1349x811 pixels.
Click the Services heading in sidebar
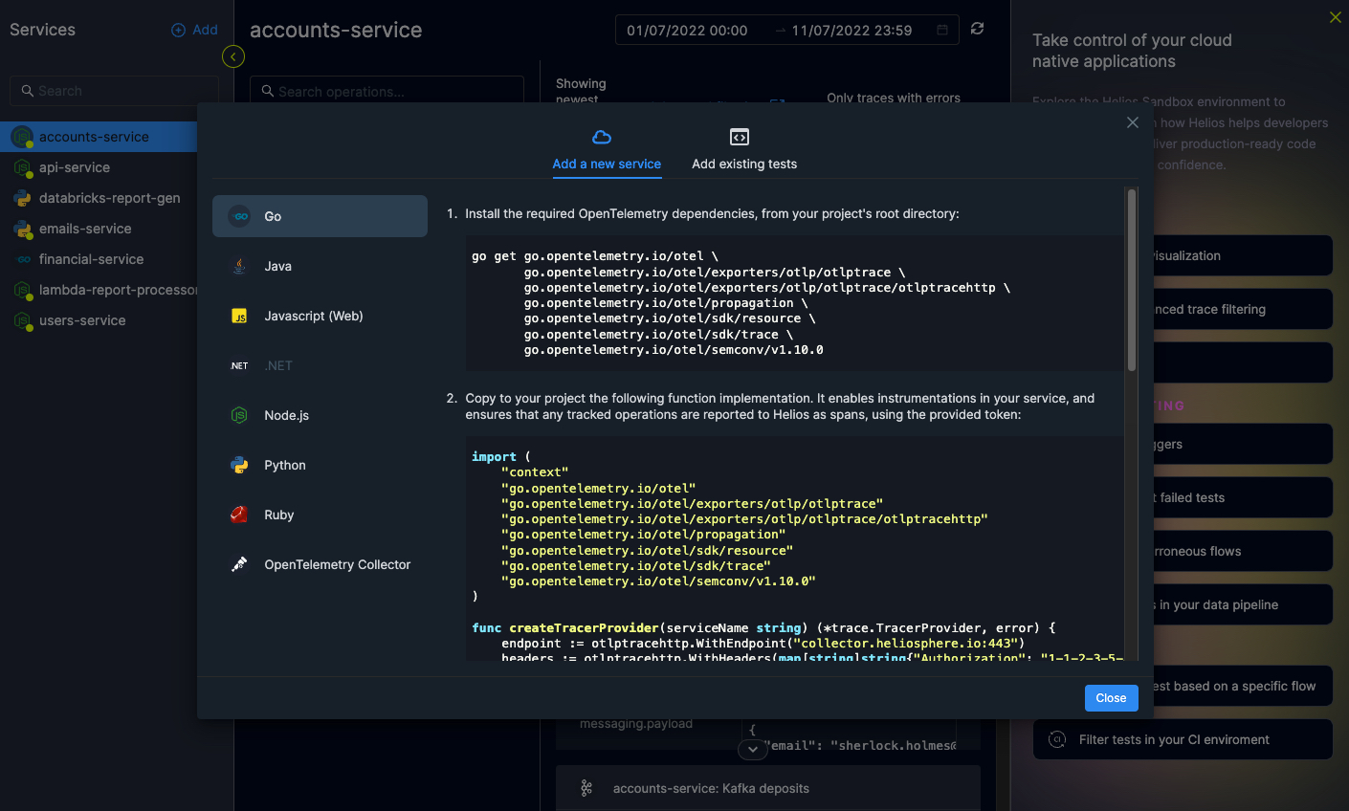[x=42, y=31]
